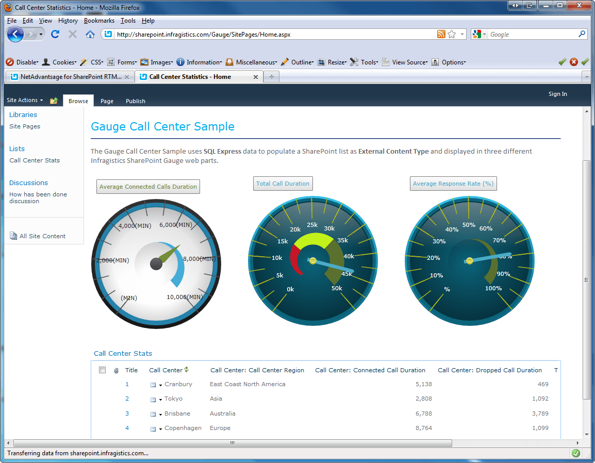The image size is (595, 463).
Task: Expand the Site Actions menu
Action: coord(25,100)
